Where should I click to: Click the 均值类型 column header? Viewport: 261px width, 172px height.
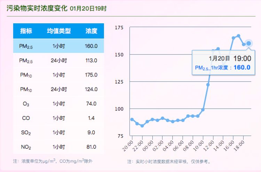click(59, 31)
